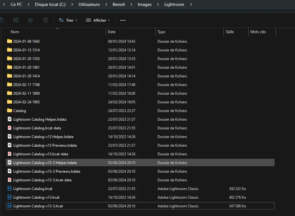Screen dimensions: 295x216
Task: Expand chevron after Benoit breadcrumb
Action: (x=131, y=4)
